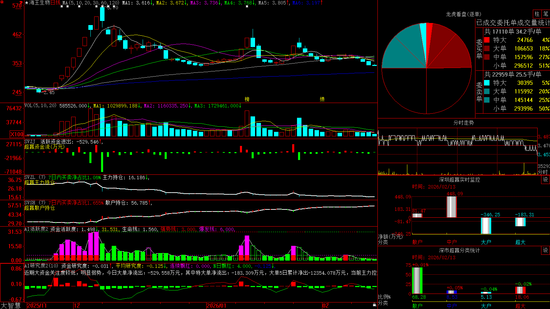
Task: Select the 日线 period label
Action: pos(55,3)
